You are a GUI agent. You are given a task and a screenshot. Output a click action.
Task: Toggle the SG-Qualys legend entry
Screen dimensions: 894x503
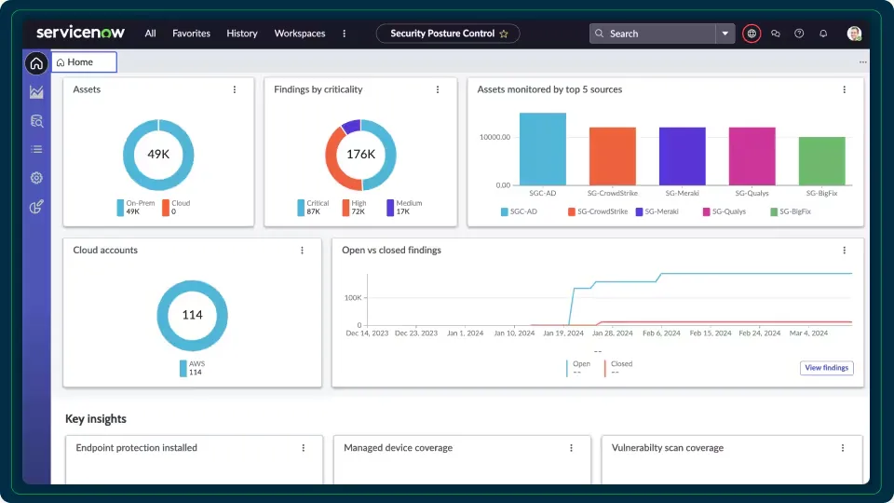[725, 211]
